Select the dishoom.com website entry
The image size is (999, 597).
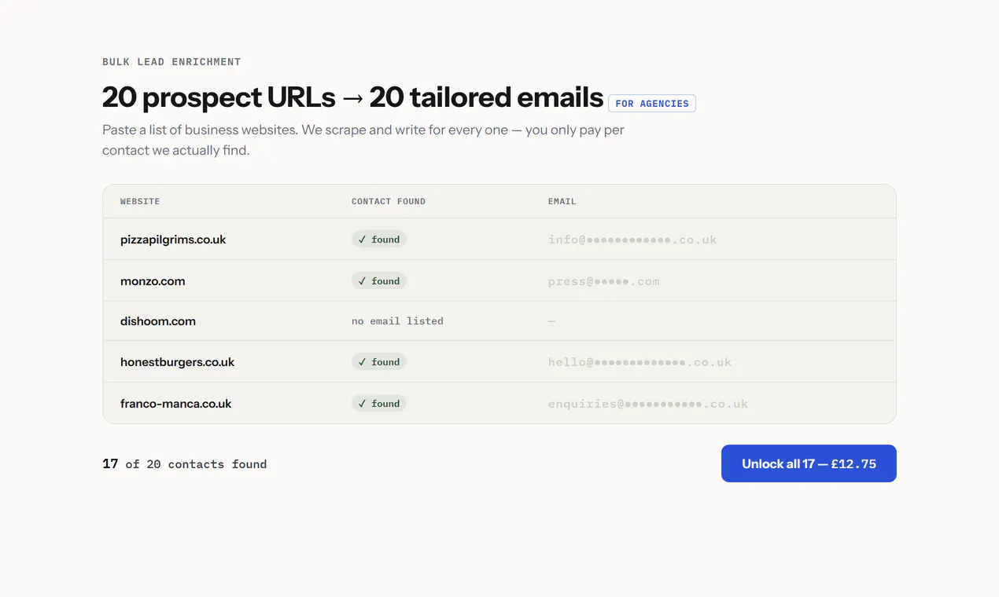coord(158,321)
